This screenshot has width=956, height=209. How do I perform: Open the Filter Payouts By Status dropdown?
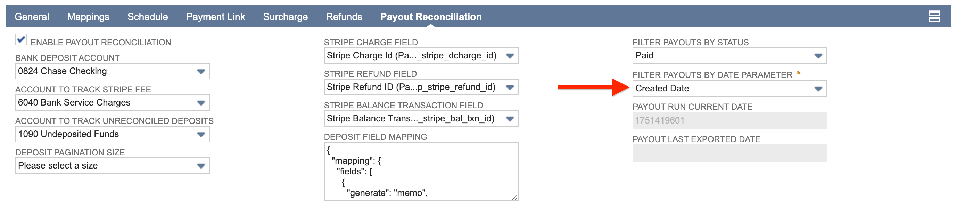pyautogui.click(x=818, y=55)
